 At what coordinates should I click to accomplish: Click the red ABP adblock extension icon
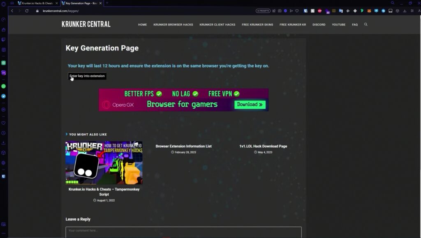(x=319, y=11)
